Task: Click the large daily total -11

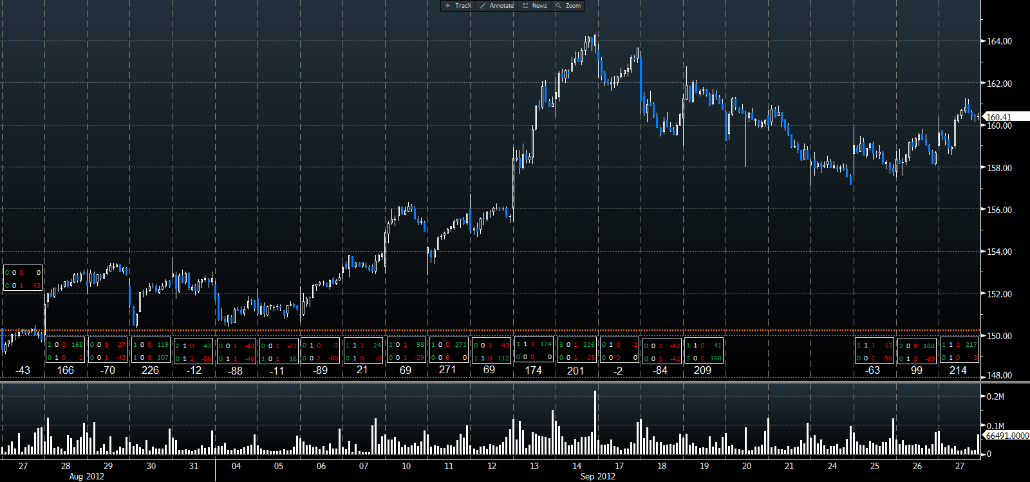Action: pyautogui.click(x=277, y=370)
